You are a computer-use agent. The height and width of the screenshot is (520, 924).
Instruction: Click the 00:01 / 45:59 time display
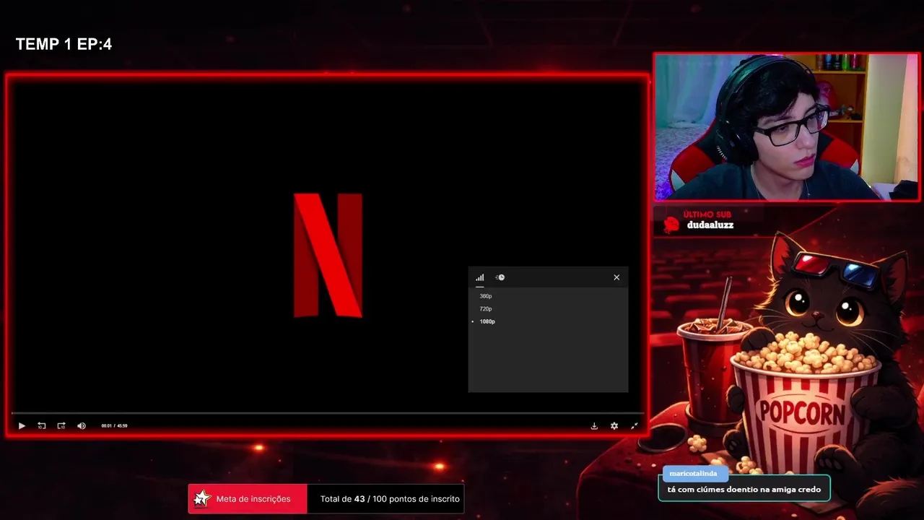click(114, 426)
